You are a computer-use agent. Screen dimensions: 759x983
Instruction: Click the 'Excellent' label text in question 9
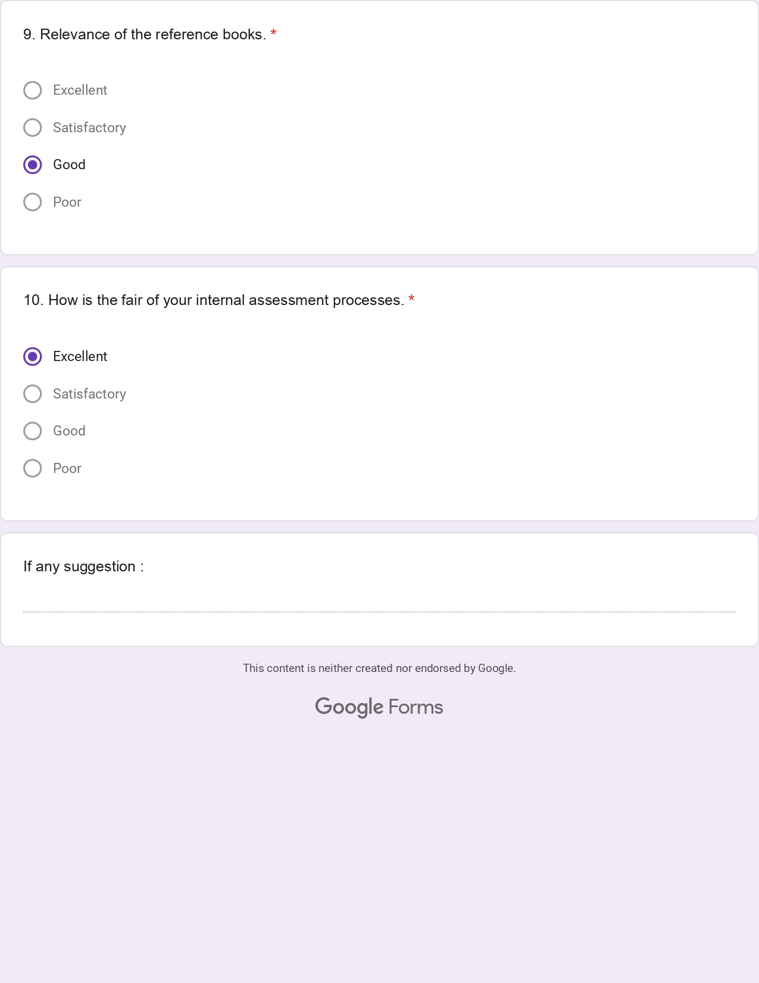(80, 91)
